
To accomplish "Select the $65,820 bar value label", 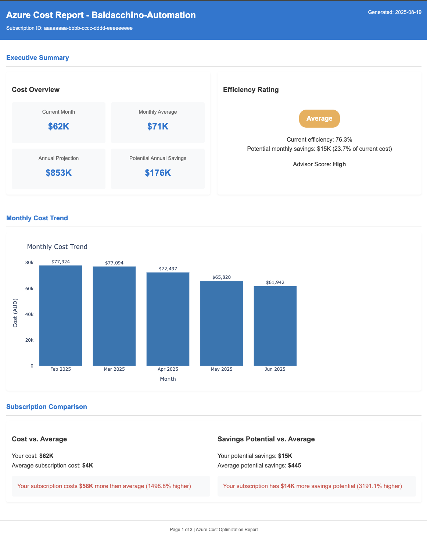I will click(x=222, y=277).
